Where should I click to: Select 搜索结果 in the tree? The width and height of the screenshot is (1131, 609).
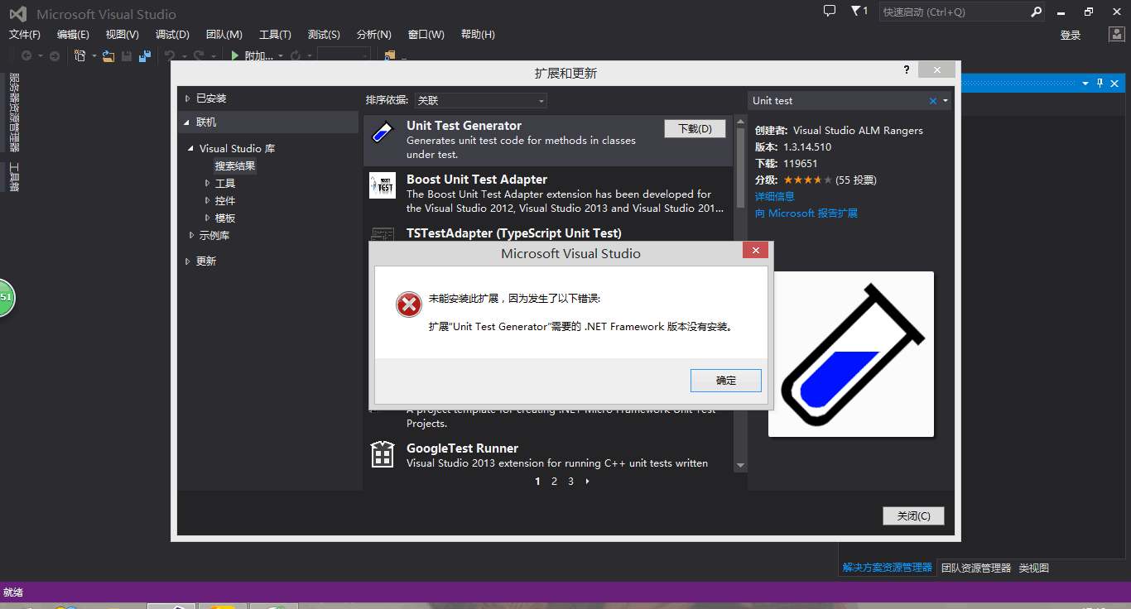coord(235,165)
